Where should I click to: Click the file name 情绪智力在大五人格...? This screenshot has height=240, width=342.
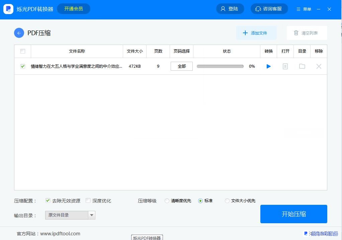pos(76,66)
